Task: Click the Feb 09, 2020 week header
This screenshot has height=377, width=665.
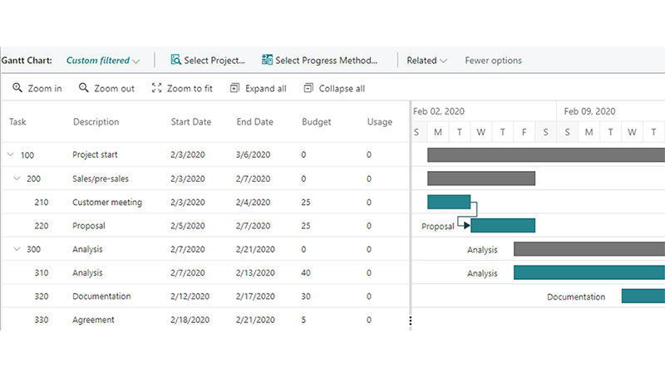Action: click(x=589, y=111)
